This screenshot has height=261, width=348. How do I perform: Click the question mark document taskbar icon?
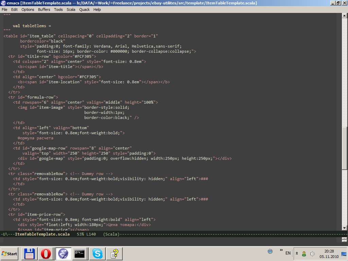[x=115, y=254]
